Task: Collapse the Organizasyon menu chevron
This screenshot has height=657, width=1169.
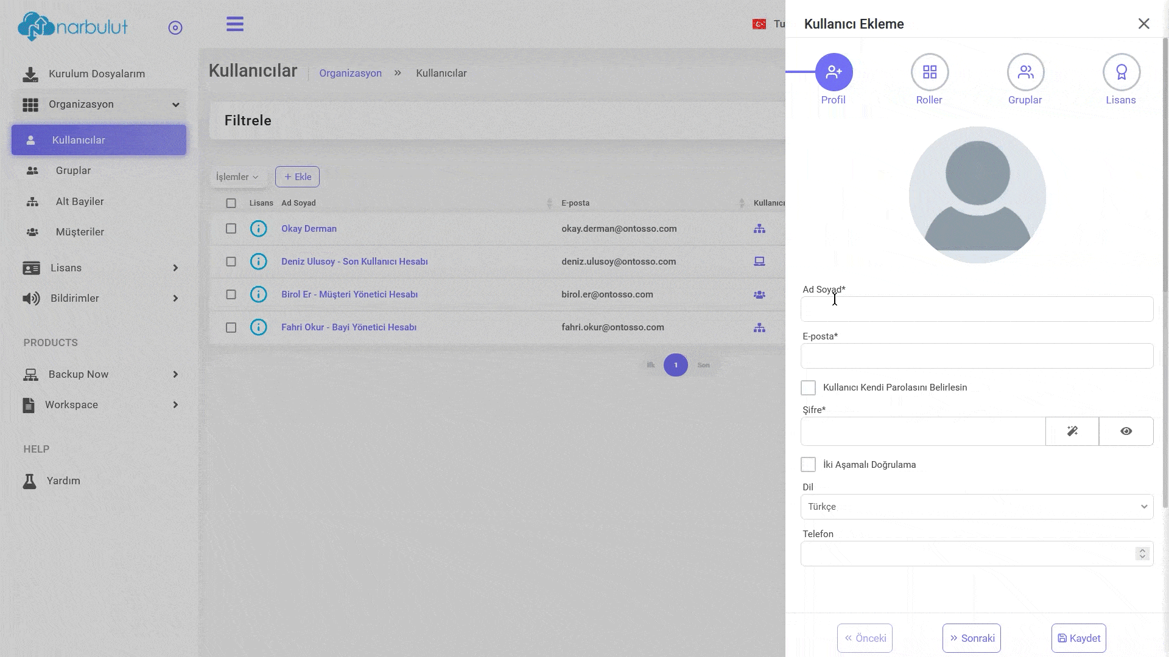Action: point(176,105)
